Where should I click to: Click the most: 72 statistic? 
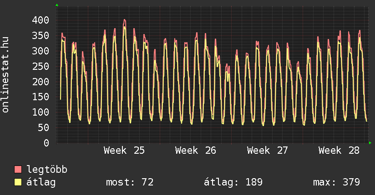click(130, 182)
